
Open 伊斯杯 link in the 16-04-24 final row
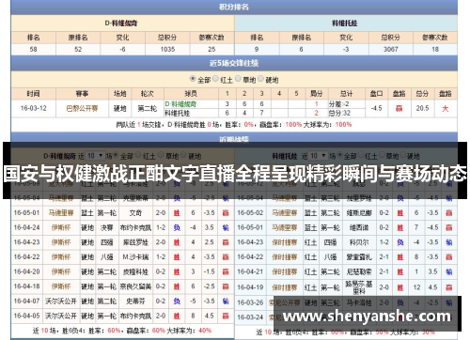pyautogui.click(x=61, y=227)
